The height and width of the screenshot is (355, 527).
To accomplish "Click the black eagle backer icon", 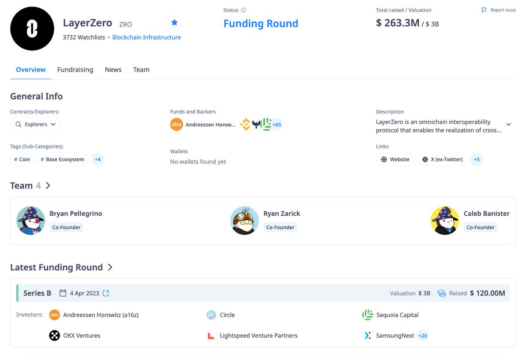I will pyautogui.click(x=256, y=125).
